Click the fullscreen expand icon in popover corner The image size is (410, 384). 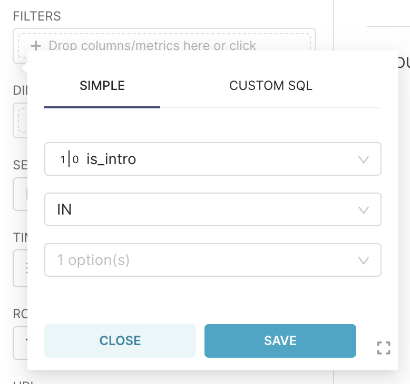[384, 348]
